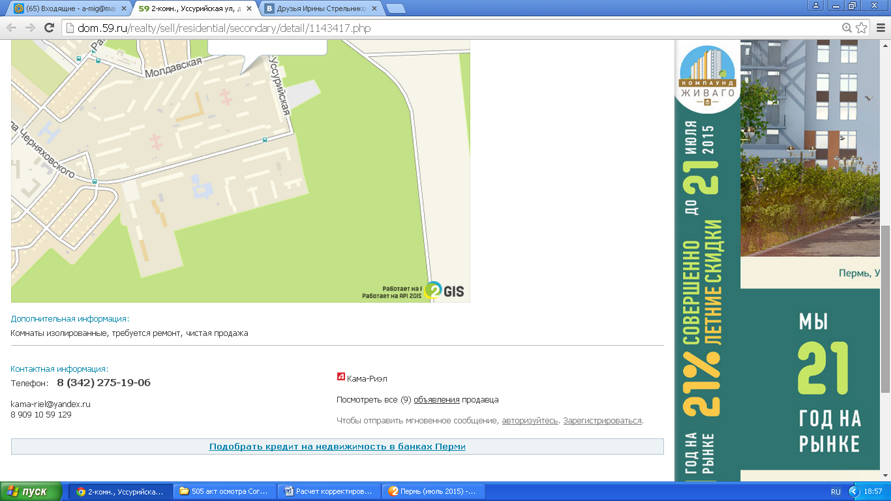Click the 'Контактная информация:' heading
The width and height of the screenshot is (891, 501).
59,369
